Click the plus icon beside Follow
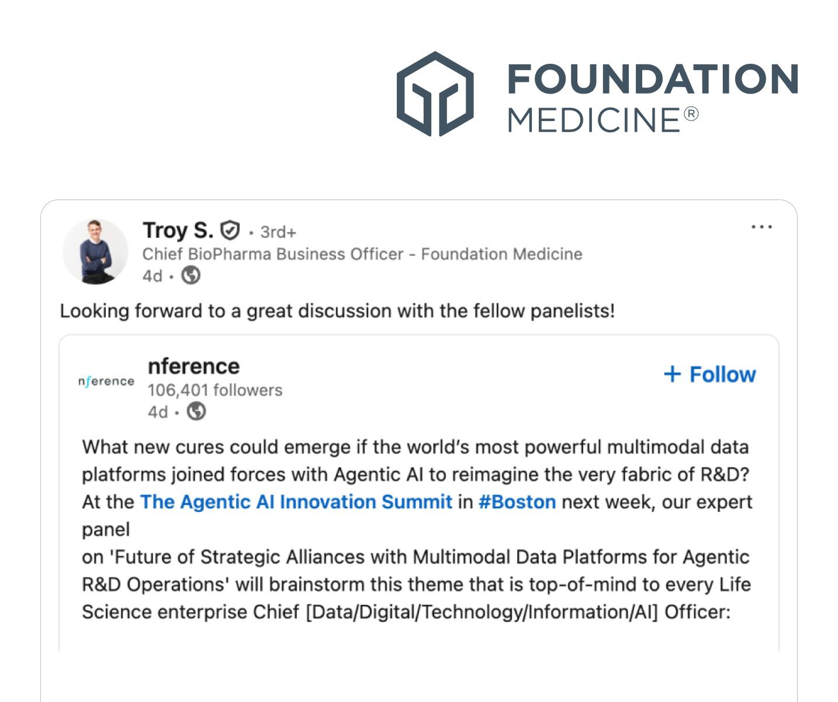Screen dimensions: 838x702 (673, 374)
